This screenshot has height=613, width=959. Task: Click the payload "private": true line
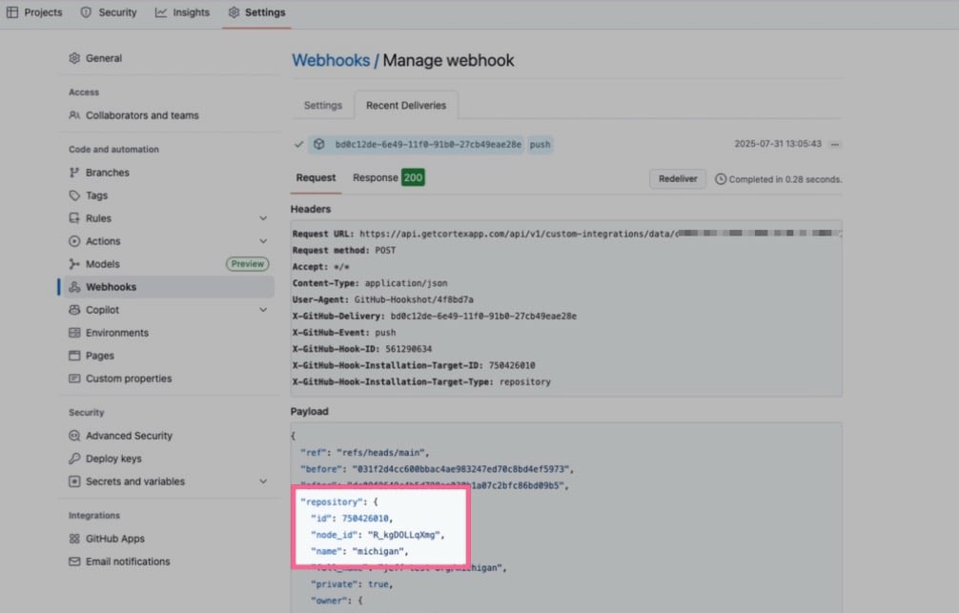pyautogui.click(x=352, y=584)
